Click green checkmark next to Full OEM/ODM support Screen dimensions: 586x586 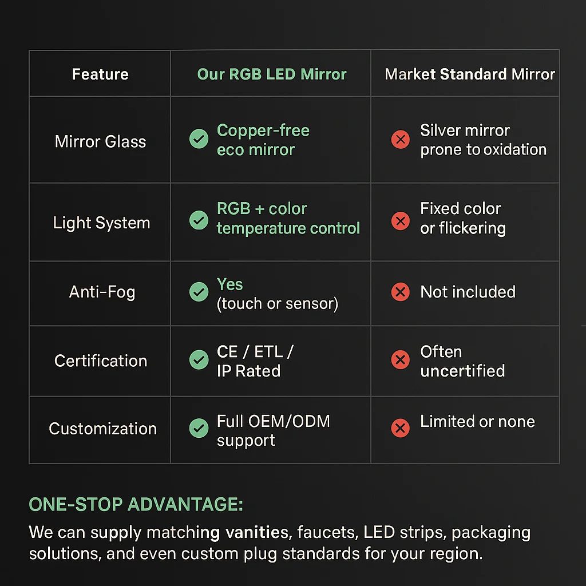[x=199, y=427]
